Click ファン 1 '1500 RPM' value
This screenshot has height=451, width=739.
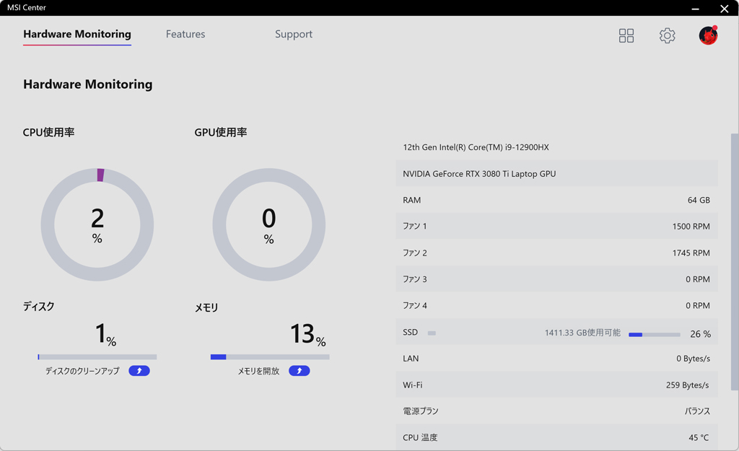point(691,226)
